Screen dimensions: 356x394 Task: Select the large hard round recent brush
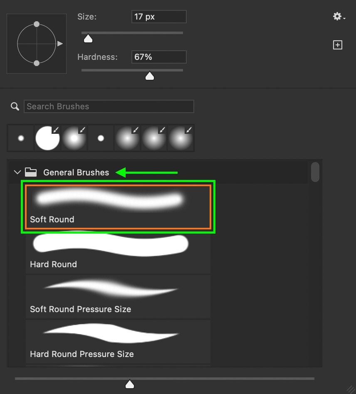47,138
